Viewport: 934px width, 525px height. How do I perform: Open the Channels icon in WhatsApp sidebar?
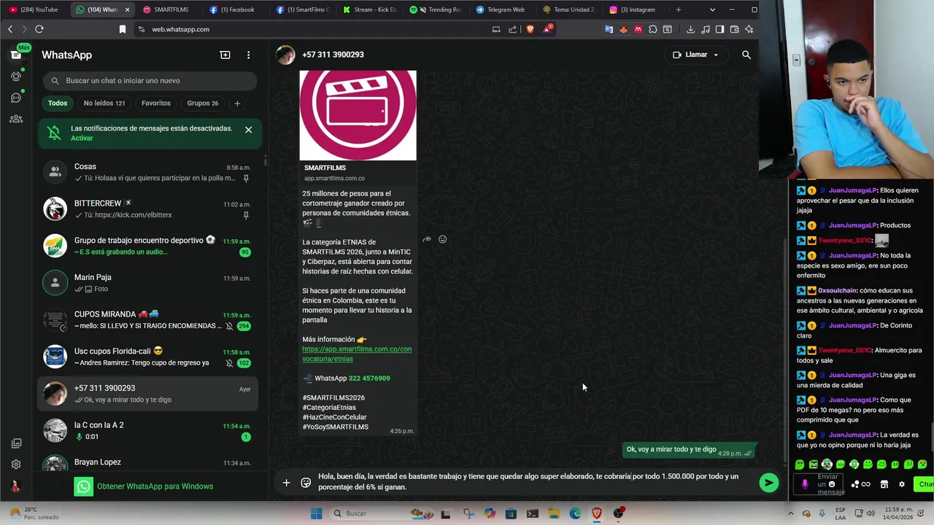tap(16, 98)
